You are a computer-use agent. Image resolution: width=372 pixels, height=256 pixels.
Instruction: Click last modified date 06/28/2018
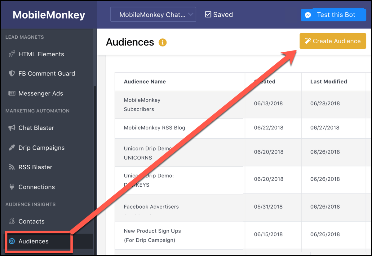coord(325,103)
